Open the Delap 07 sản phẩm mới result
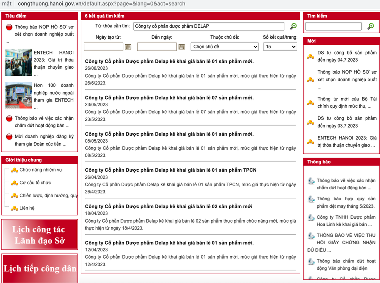This screenshot has width=380, height=283. pos(169,98)
